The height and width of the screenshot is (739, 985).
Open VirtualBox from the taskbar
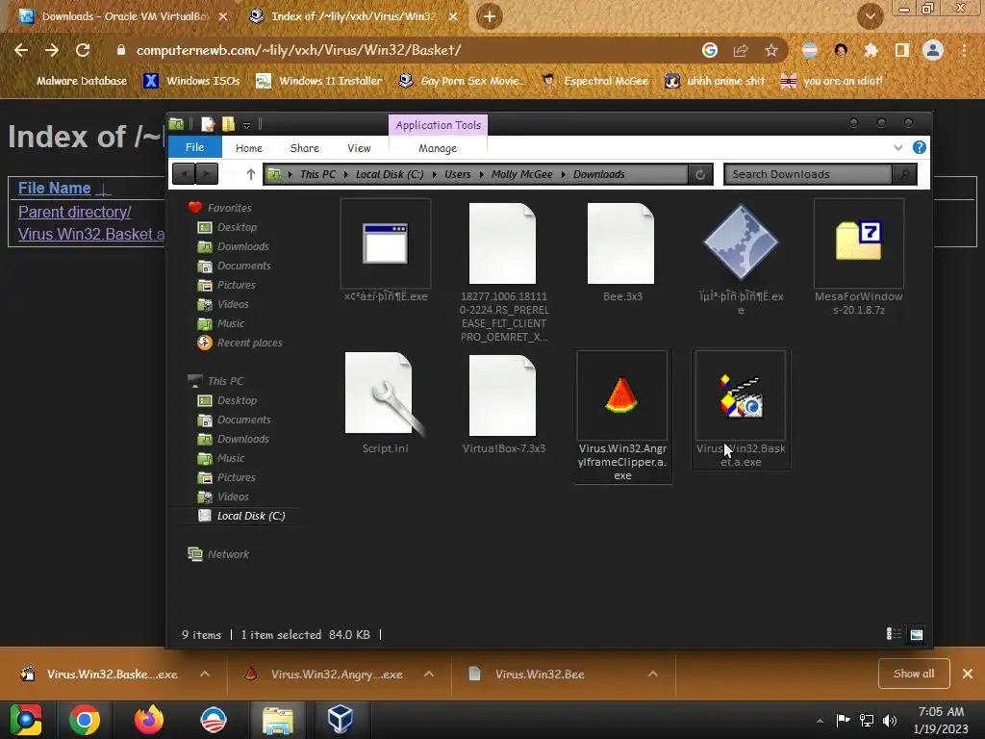pyautogui.click(x=340, y=720)
